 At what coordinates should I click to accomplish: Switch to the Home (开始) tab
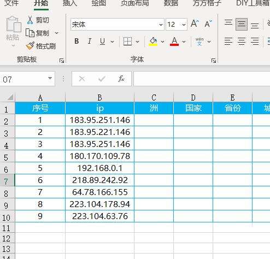[x=41, y=3]
